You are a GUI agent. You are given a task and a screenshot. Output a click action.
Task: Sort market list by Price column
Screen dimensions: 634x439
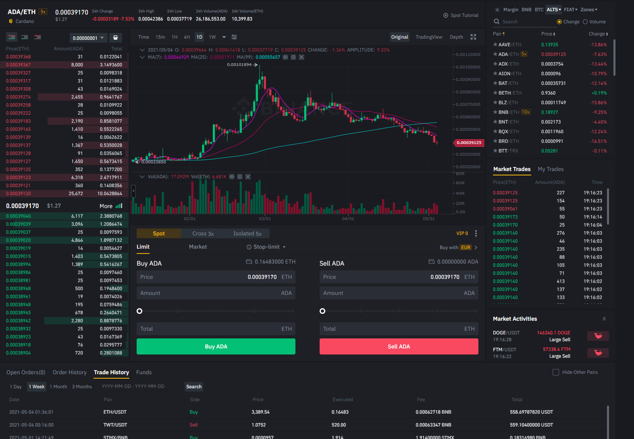tap(548, 34)
